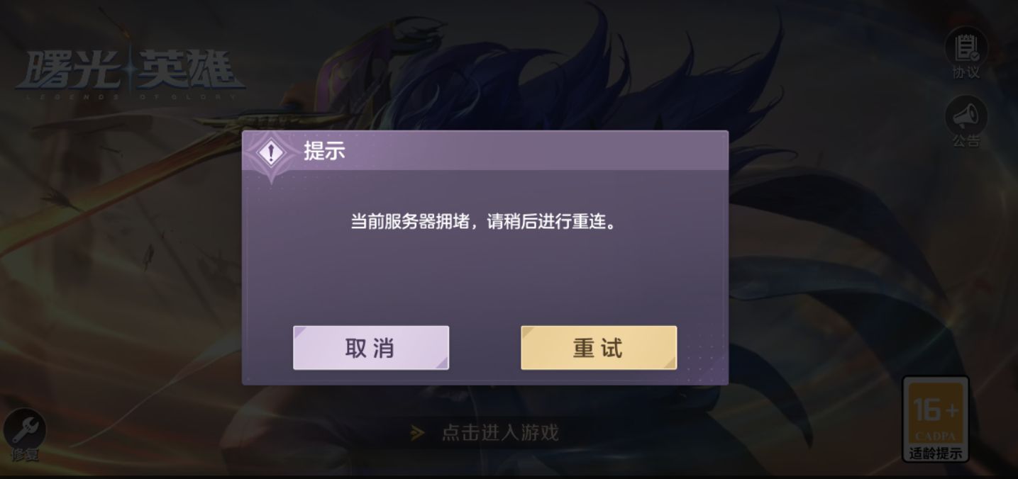1018x479 pixels.
Task: Click the arrow icon beside 点击进入游戏
Action: (418, 432)
